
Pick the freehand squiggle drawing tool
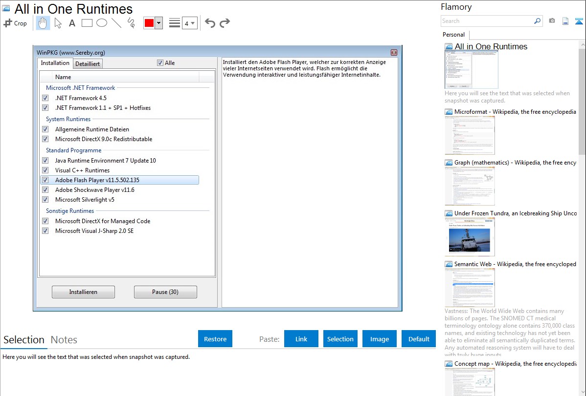tap(131, 23)
